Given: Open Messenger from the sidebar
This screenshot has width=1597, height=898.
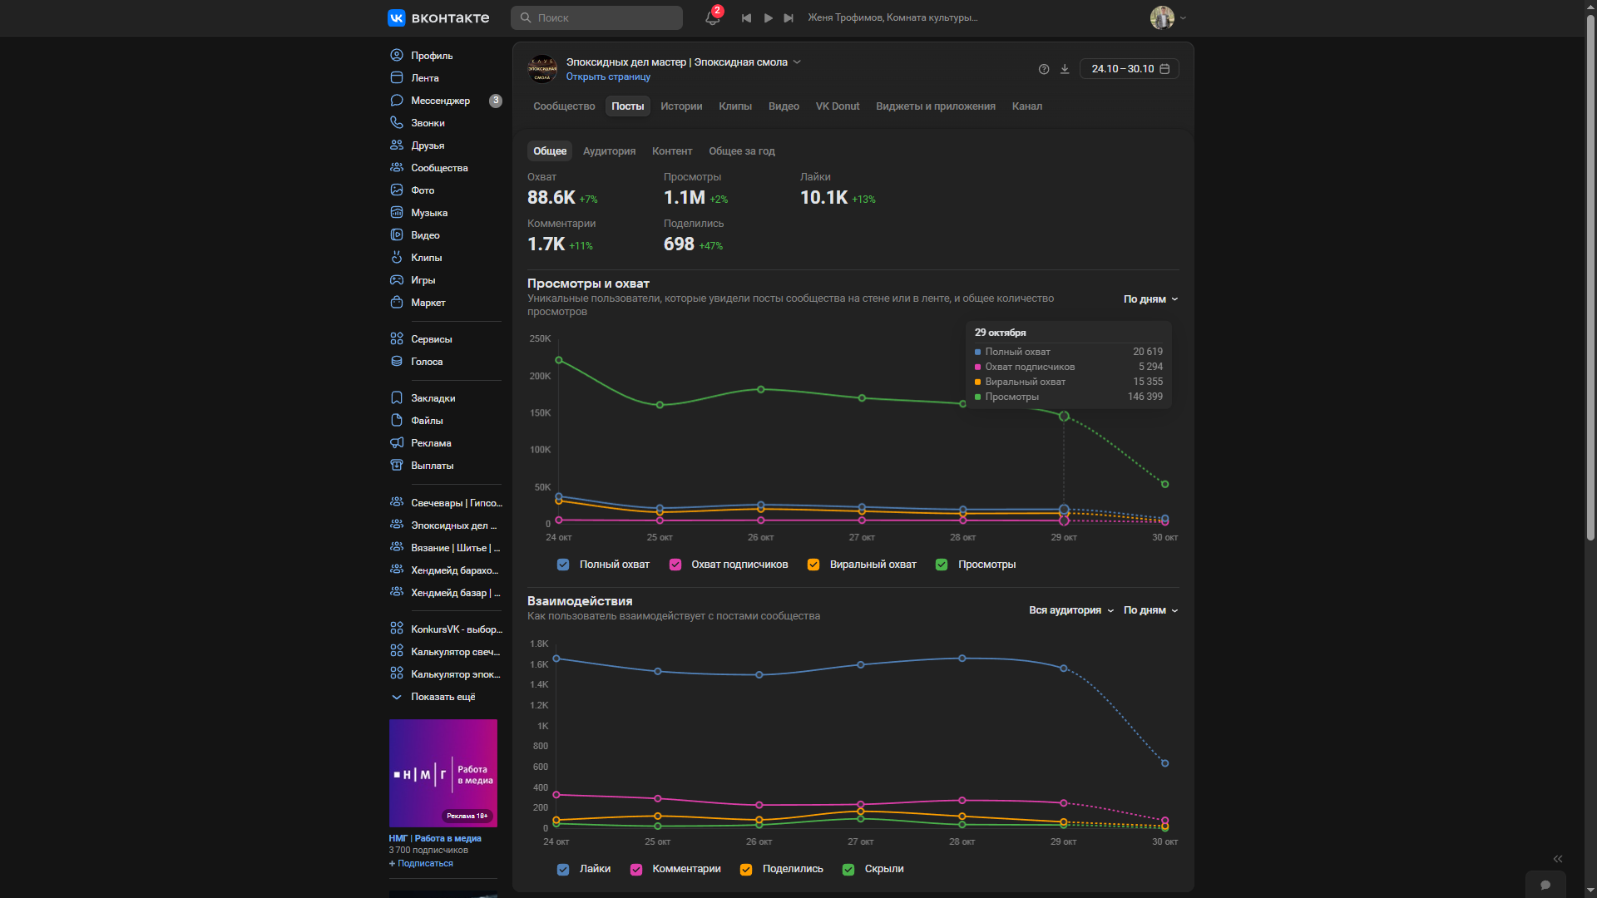Looking at the screenshot, I should tap(440, 101).
